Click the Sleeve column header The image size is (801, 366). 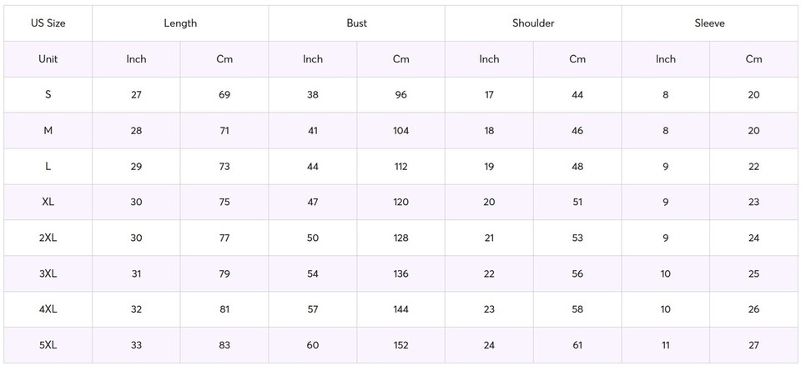tap(709, 23)
